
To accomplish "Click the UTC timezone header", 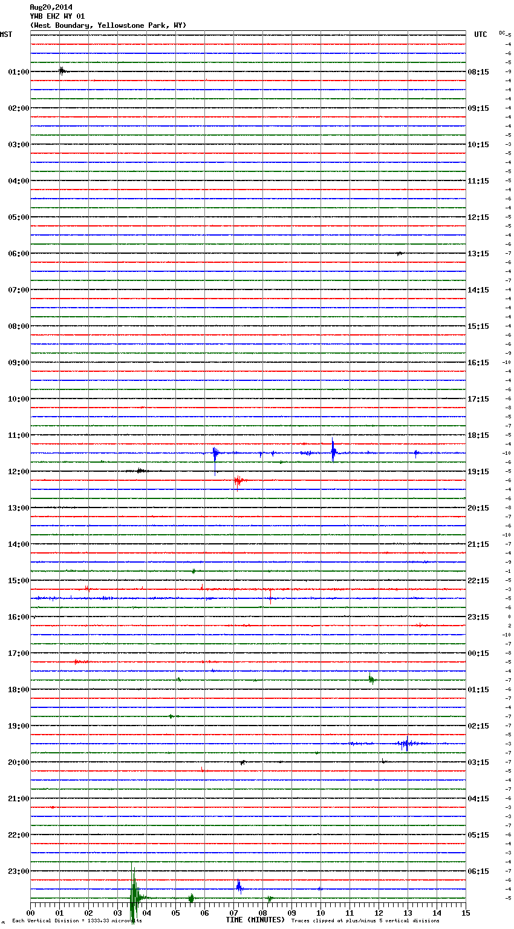I will (x=481, y=35).
